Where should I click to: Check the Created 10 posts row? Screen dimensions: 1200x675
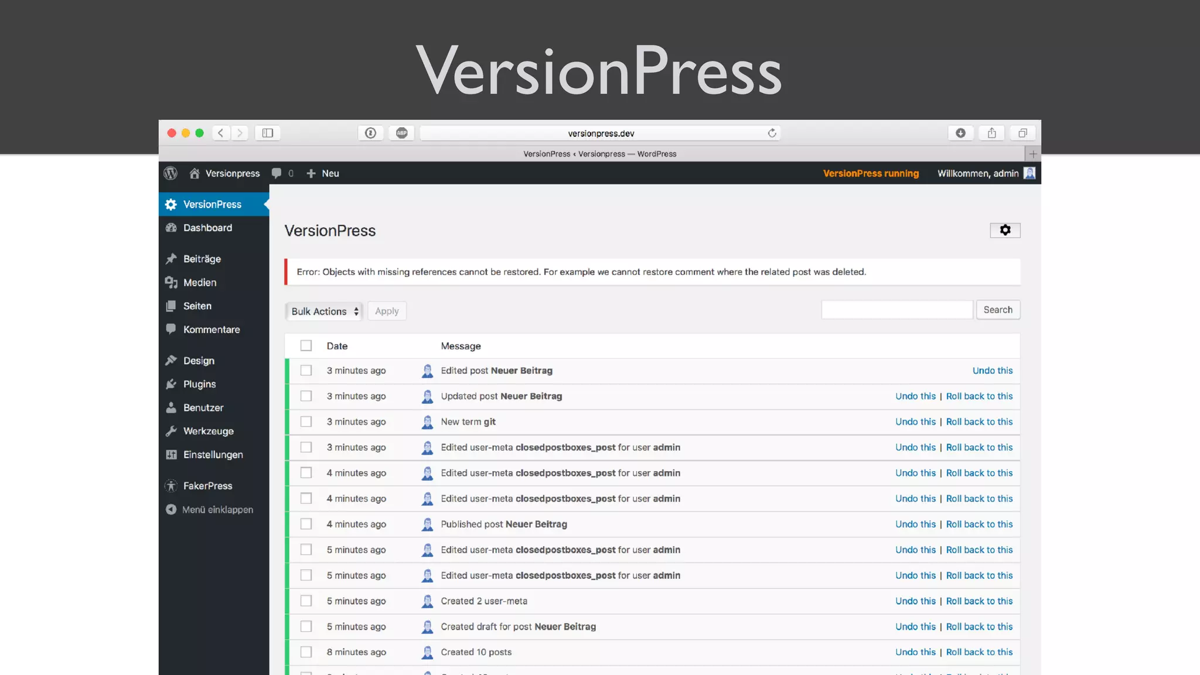point(306,652)
